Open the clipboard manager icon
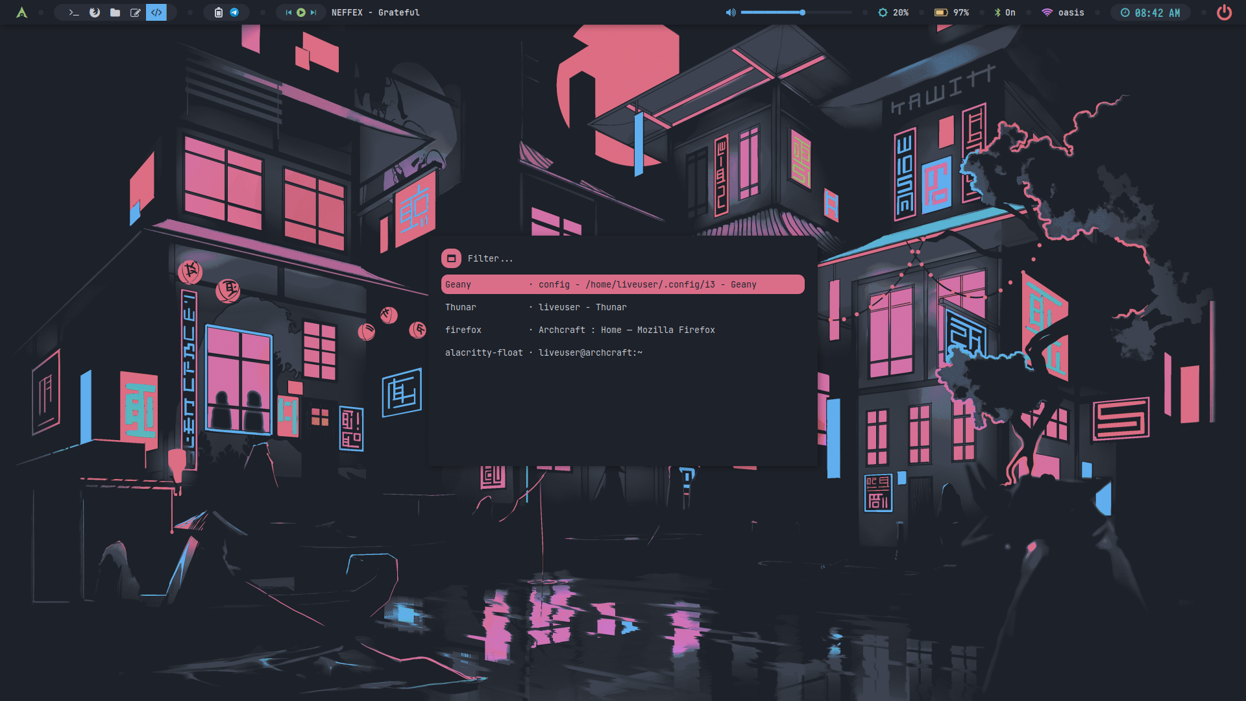This screenshot has height=701, width=1246. pos(219,12)
